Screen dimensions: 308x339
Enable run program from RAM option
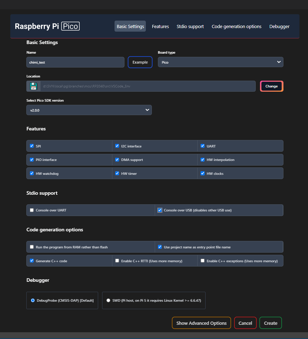point(32,247)
